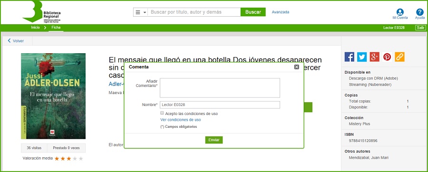The width and height of the screenshot is (428, 172).
Task: Click the Prestado 0 veces counter
Action: tap(66, 148)
